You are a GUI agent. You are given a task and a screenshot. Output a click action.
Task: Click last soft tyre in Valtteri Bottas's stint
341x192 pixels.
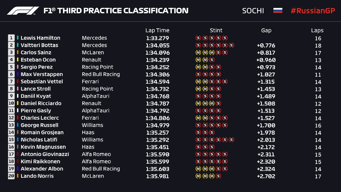(231, 45)
